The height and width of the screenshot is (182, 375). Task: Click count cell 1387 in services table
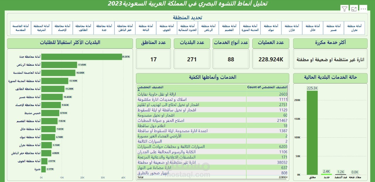click(283, 131)
